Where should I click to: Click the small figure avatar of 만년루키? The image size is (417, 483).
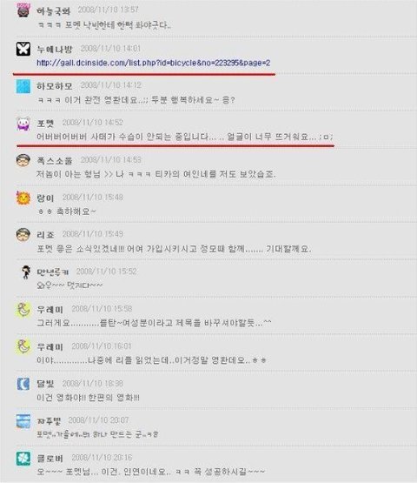pyautogui.click(x=26, y=272)
